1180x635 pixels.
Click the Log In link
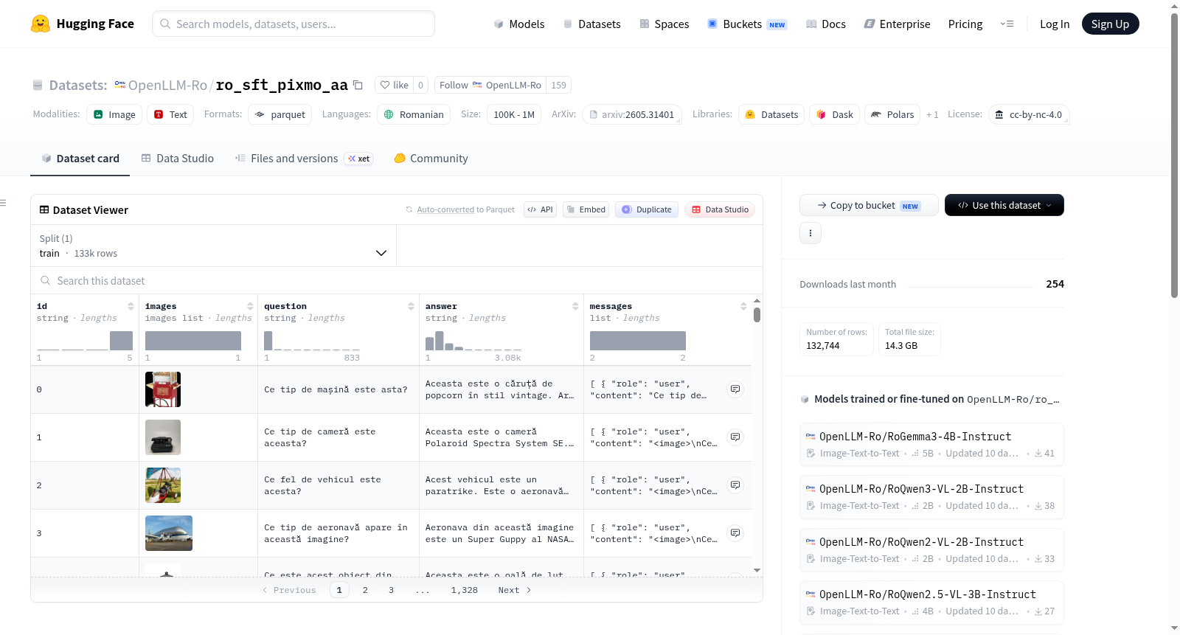[1055, 24]
